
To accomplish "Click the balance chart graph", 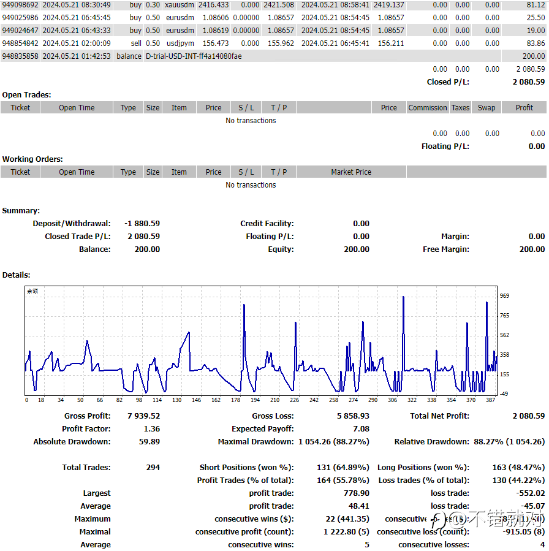I will (261, 341).
